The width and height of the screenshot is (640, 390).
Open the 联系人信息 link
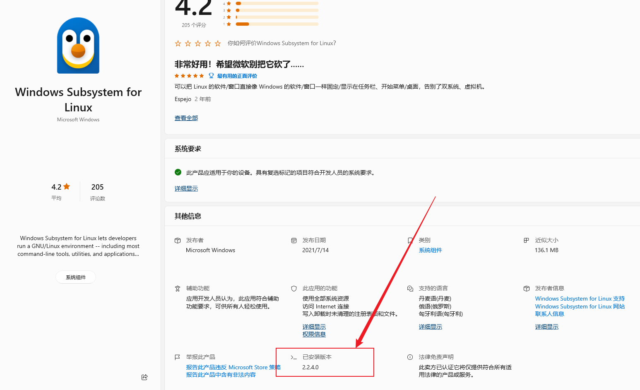click(550, 314)
